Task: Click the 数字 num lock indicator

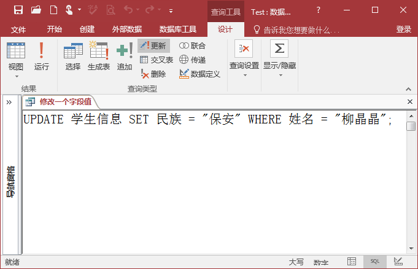Action: [x=320, y=262]
